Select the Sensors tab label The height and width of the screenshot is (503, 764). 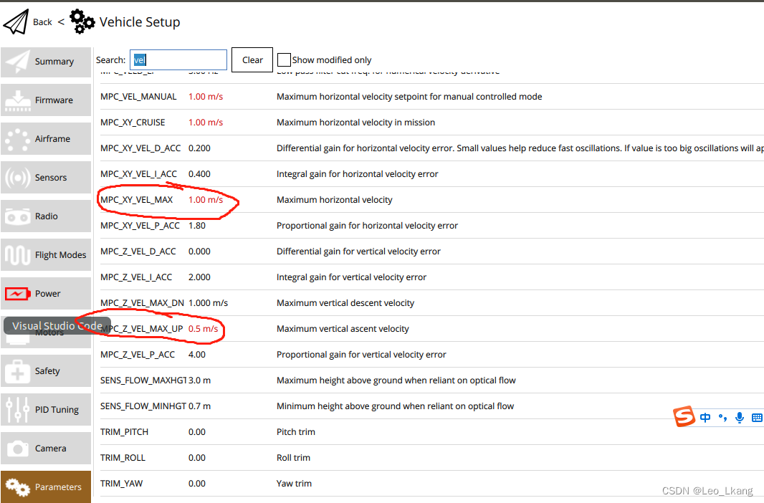pos(51,177)
